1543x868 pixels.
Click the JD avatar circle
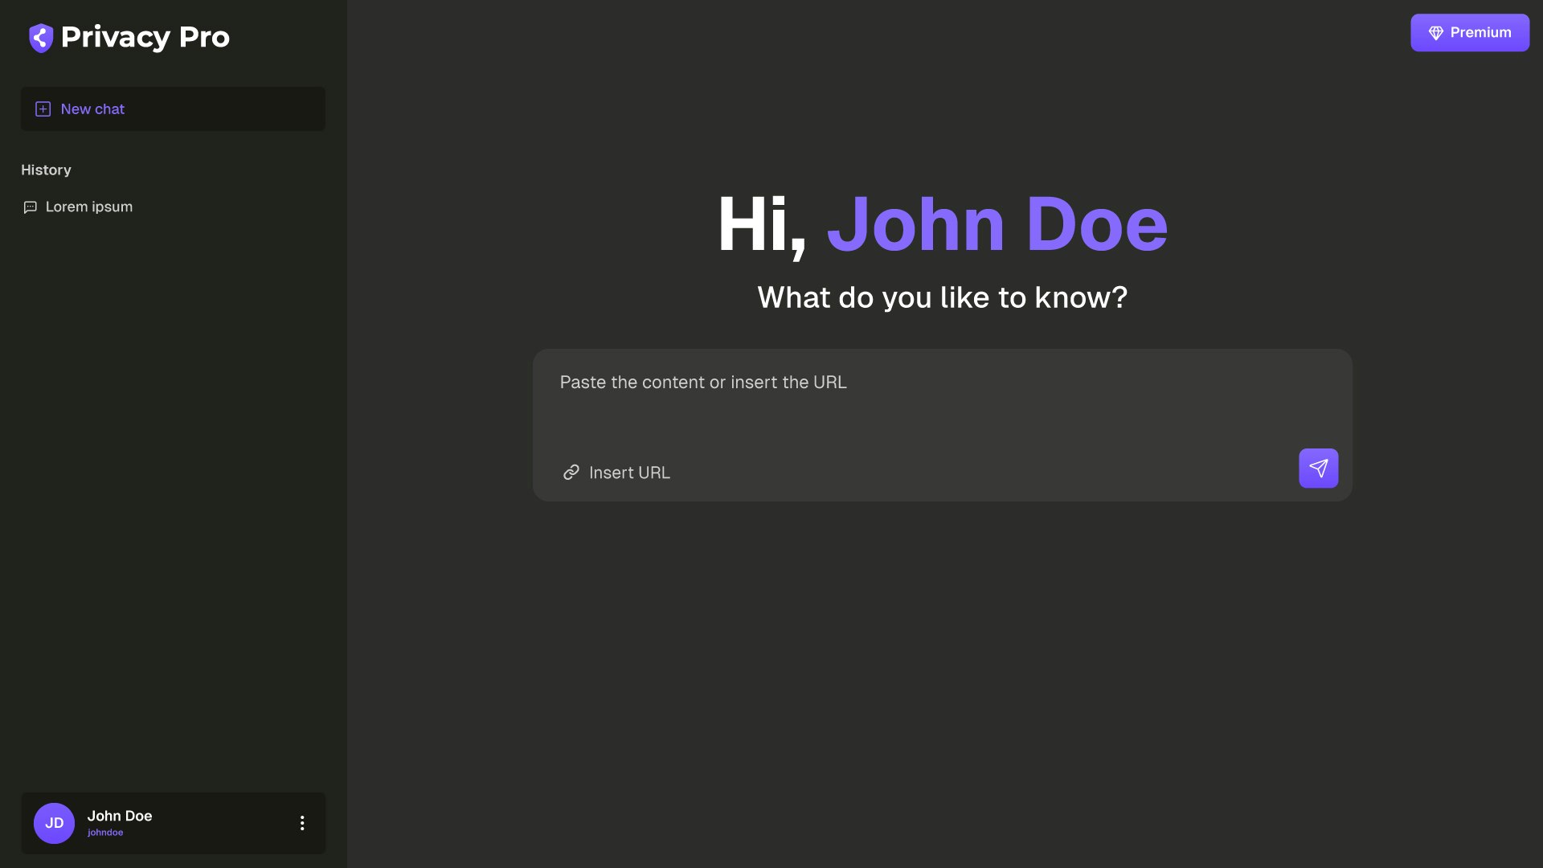coord(54,823)
